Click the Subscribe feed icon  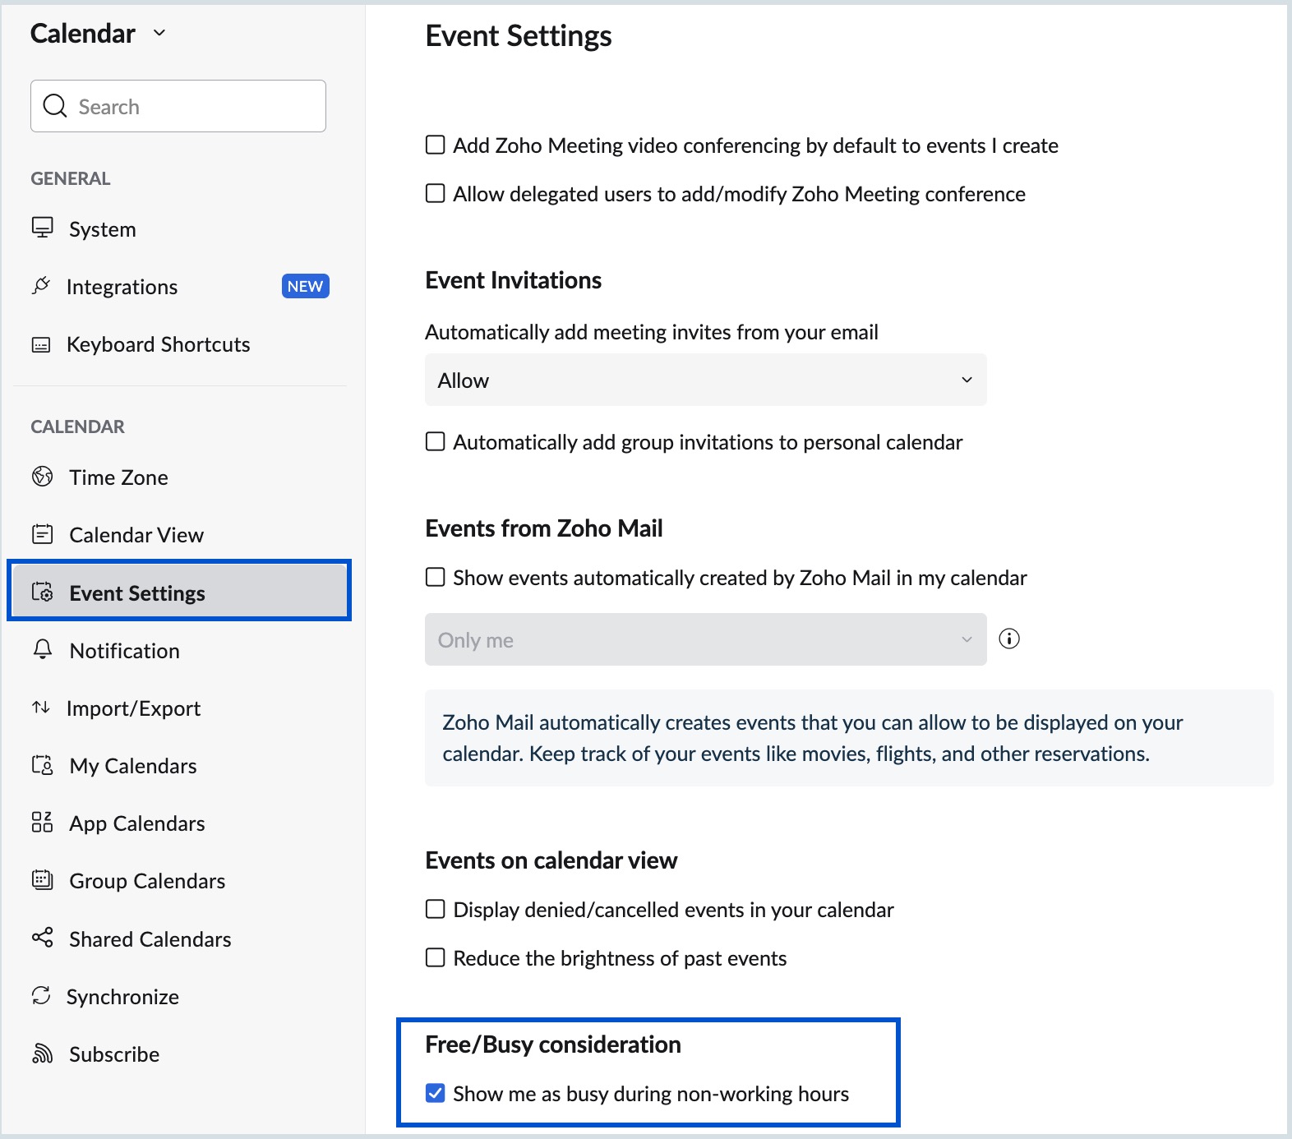(42, 1054)
